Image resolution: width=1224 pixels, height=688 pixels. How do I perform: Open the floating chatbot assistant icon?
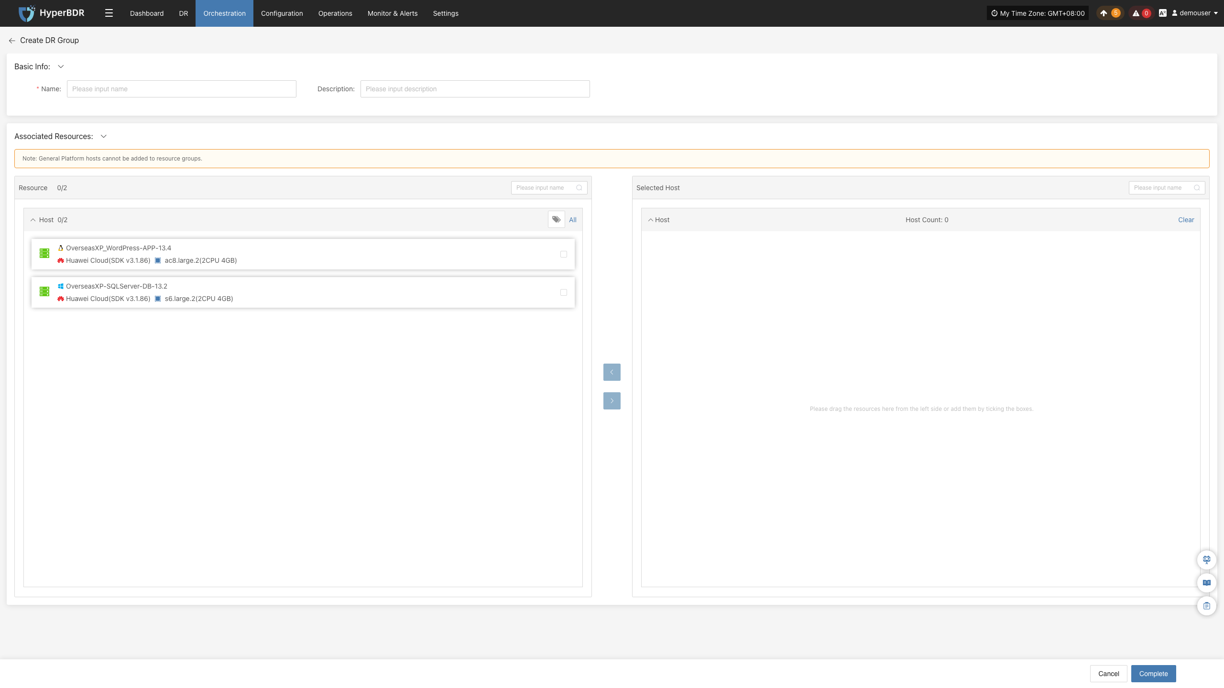click(1206, 559)
